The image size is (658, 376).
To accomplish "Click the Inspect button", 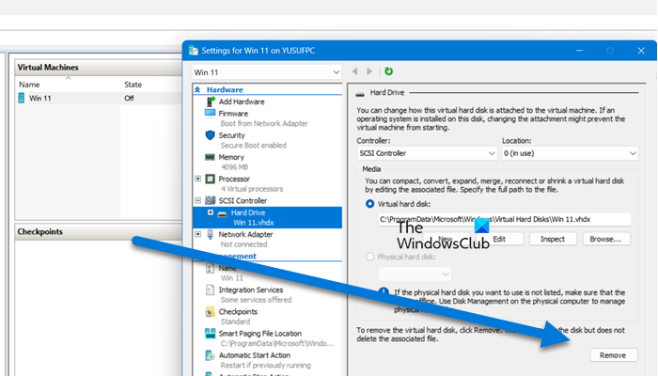I will [x=553, y=239].
